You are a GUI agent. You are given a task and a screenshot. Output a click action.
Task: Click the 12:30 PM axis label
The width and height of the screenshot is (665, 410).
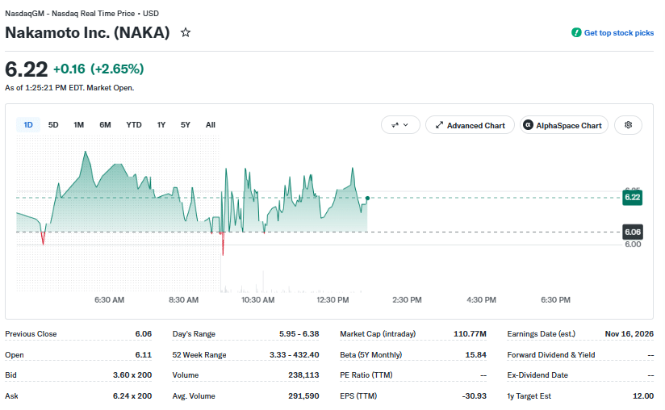tap(333, 299)
